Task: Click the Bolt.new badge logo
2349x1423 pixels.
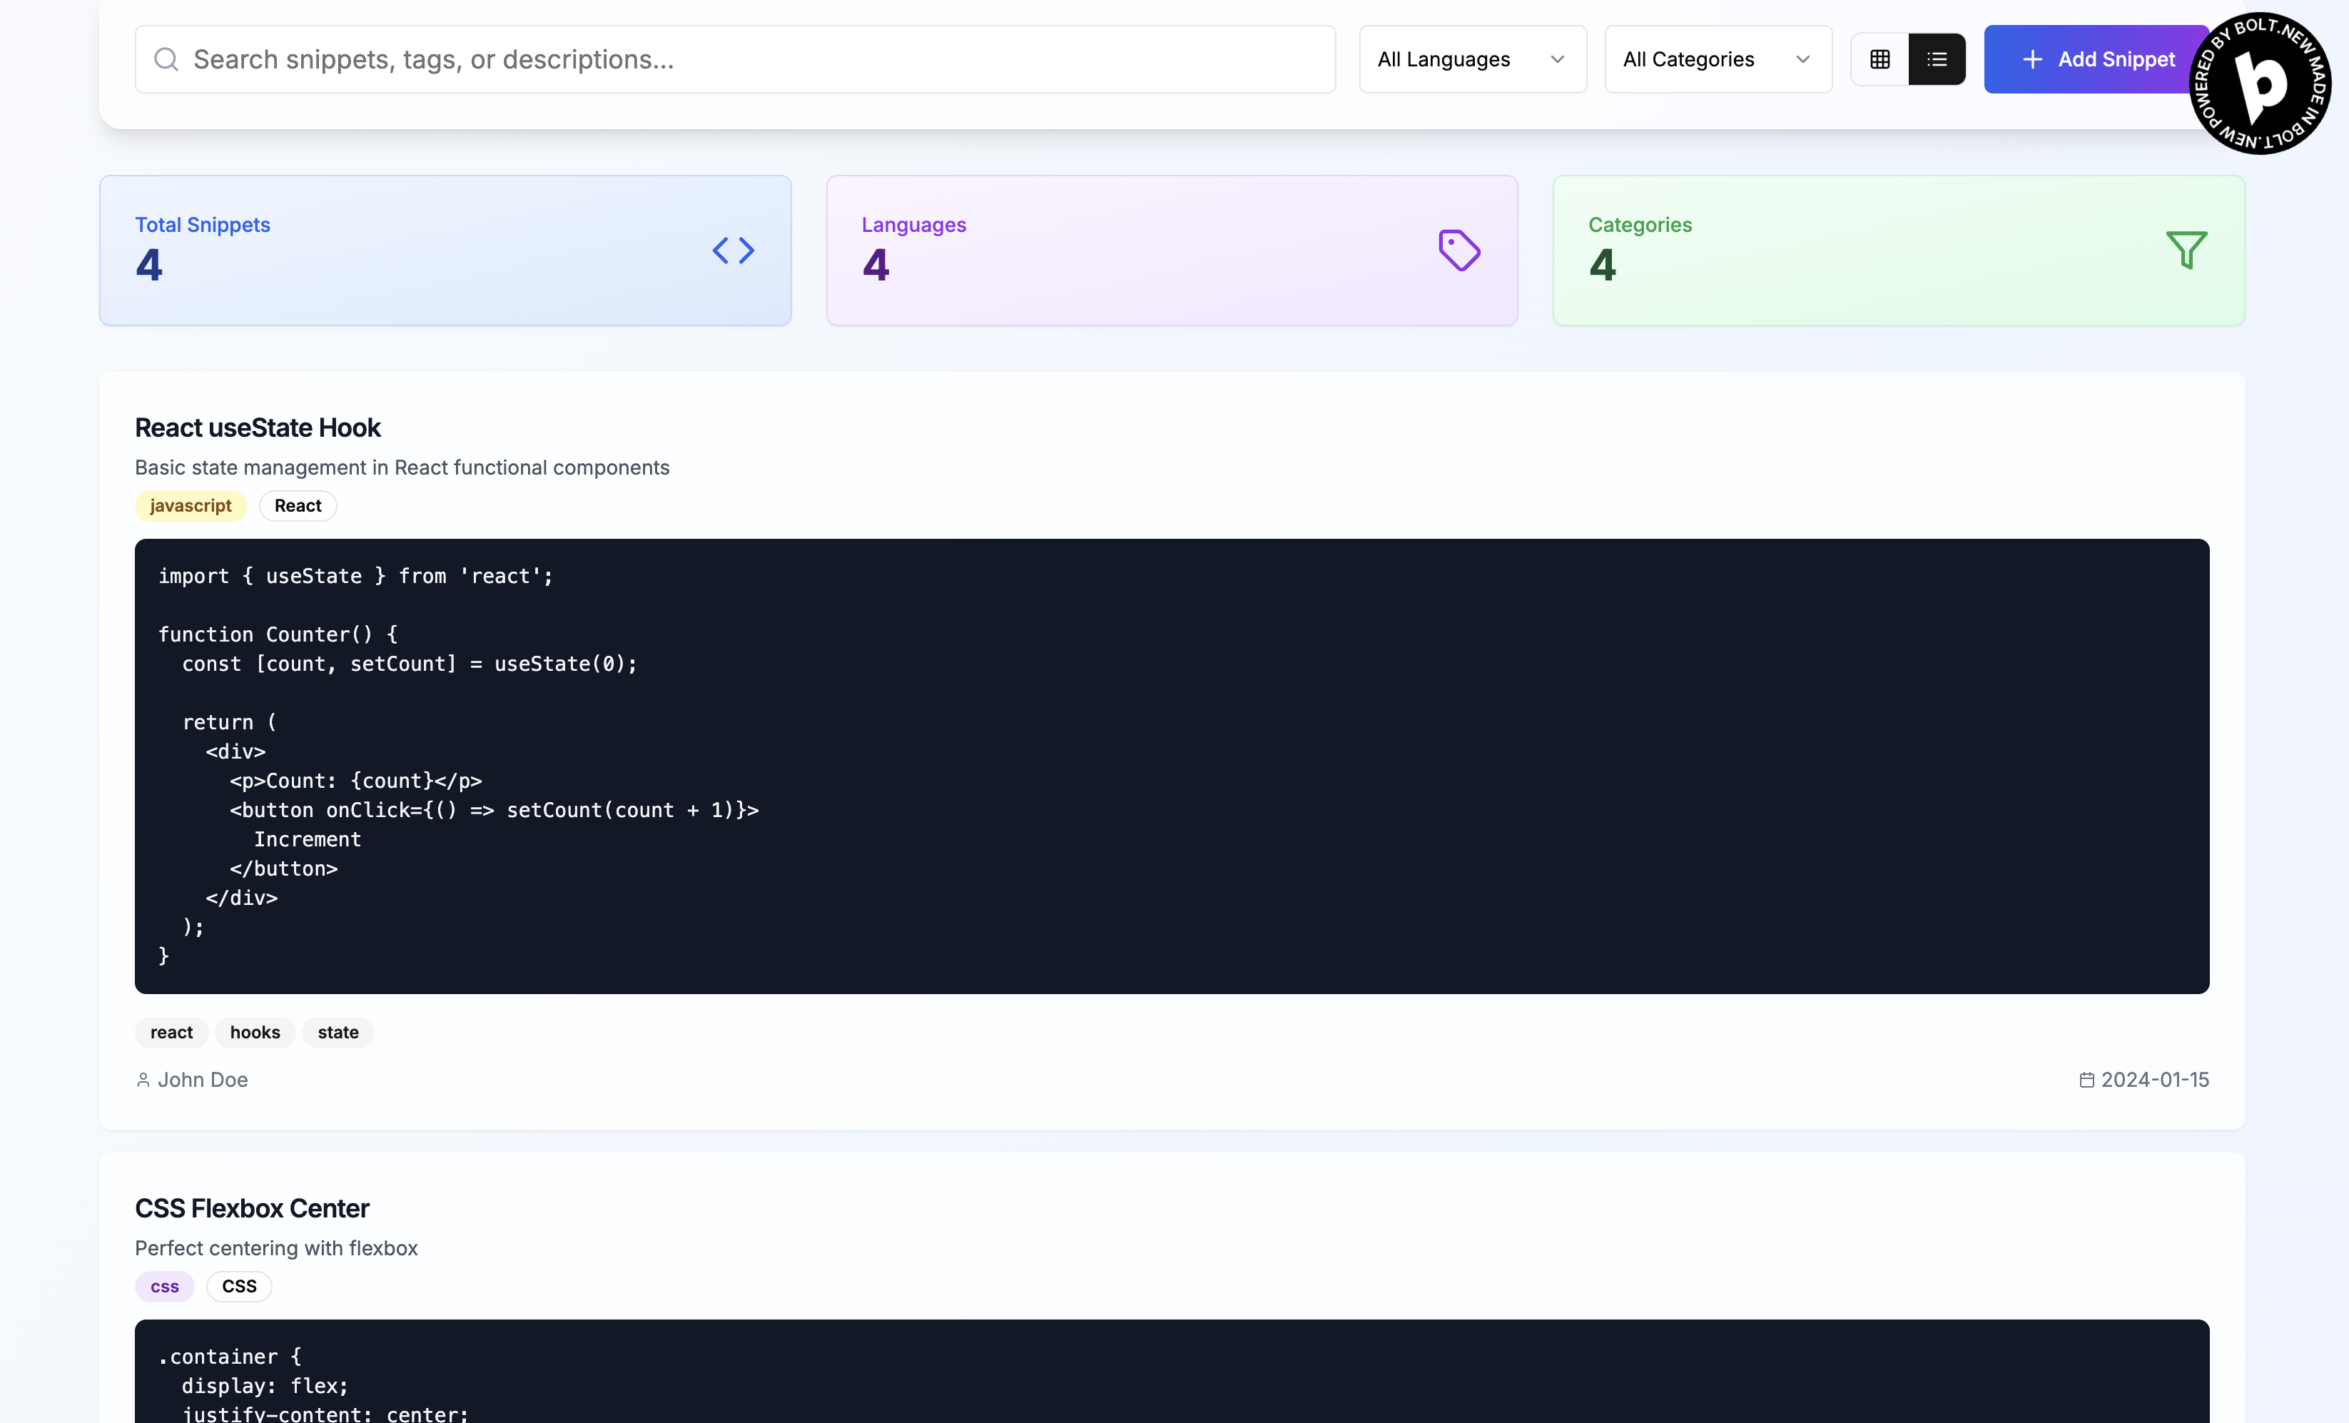Action: click(x=2259, y=84)
